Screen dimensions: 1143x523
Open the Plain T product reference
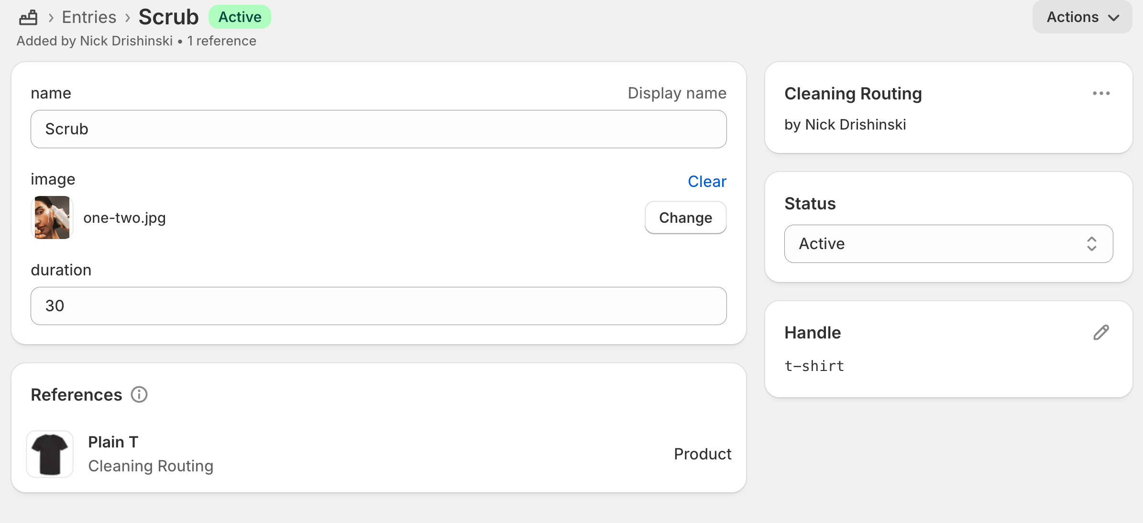point(113,442)
